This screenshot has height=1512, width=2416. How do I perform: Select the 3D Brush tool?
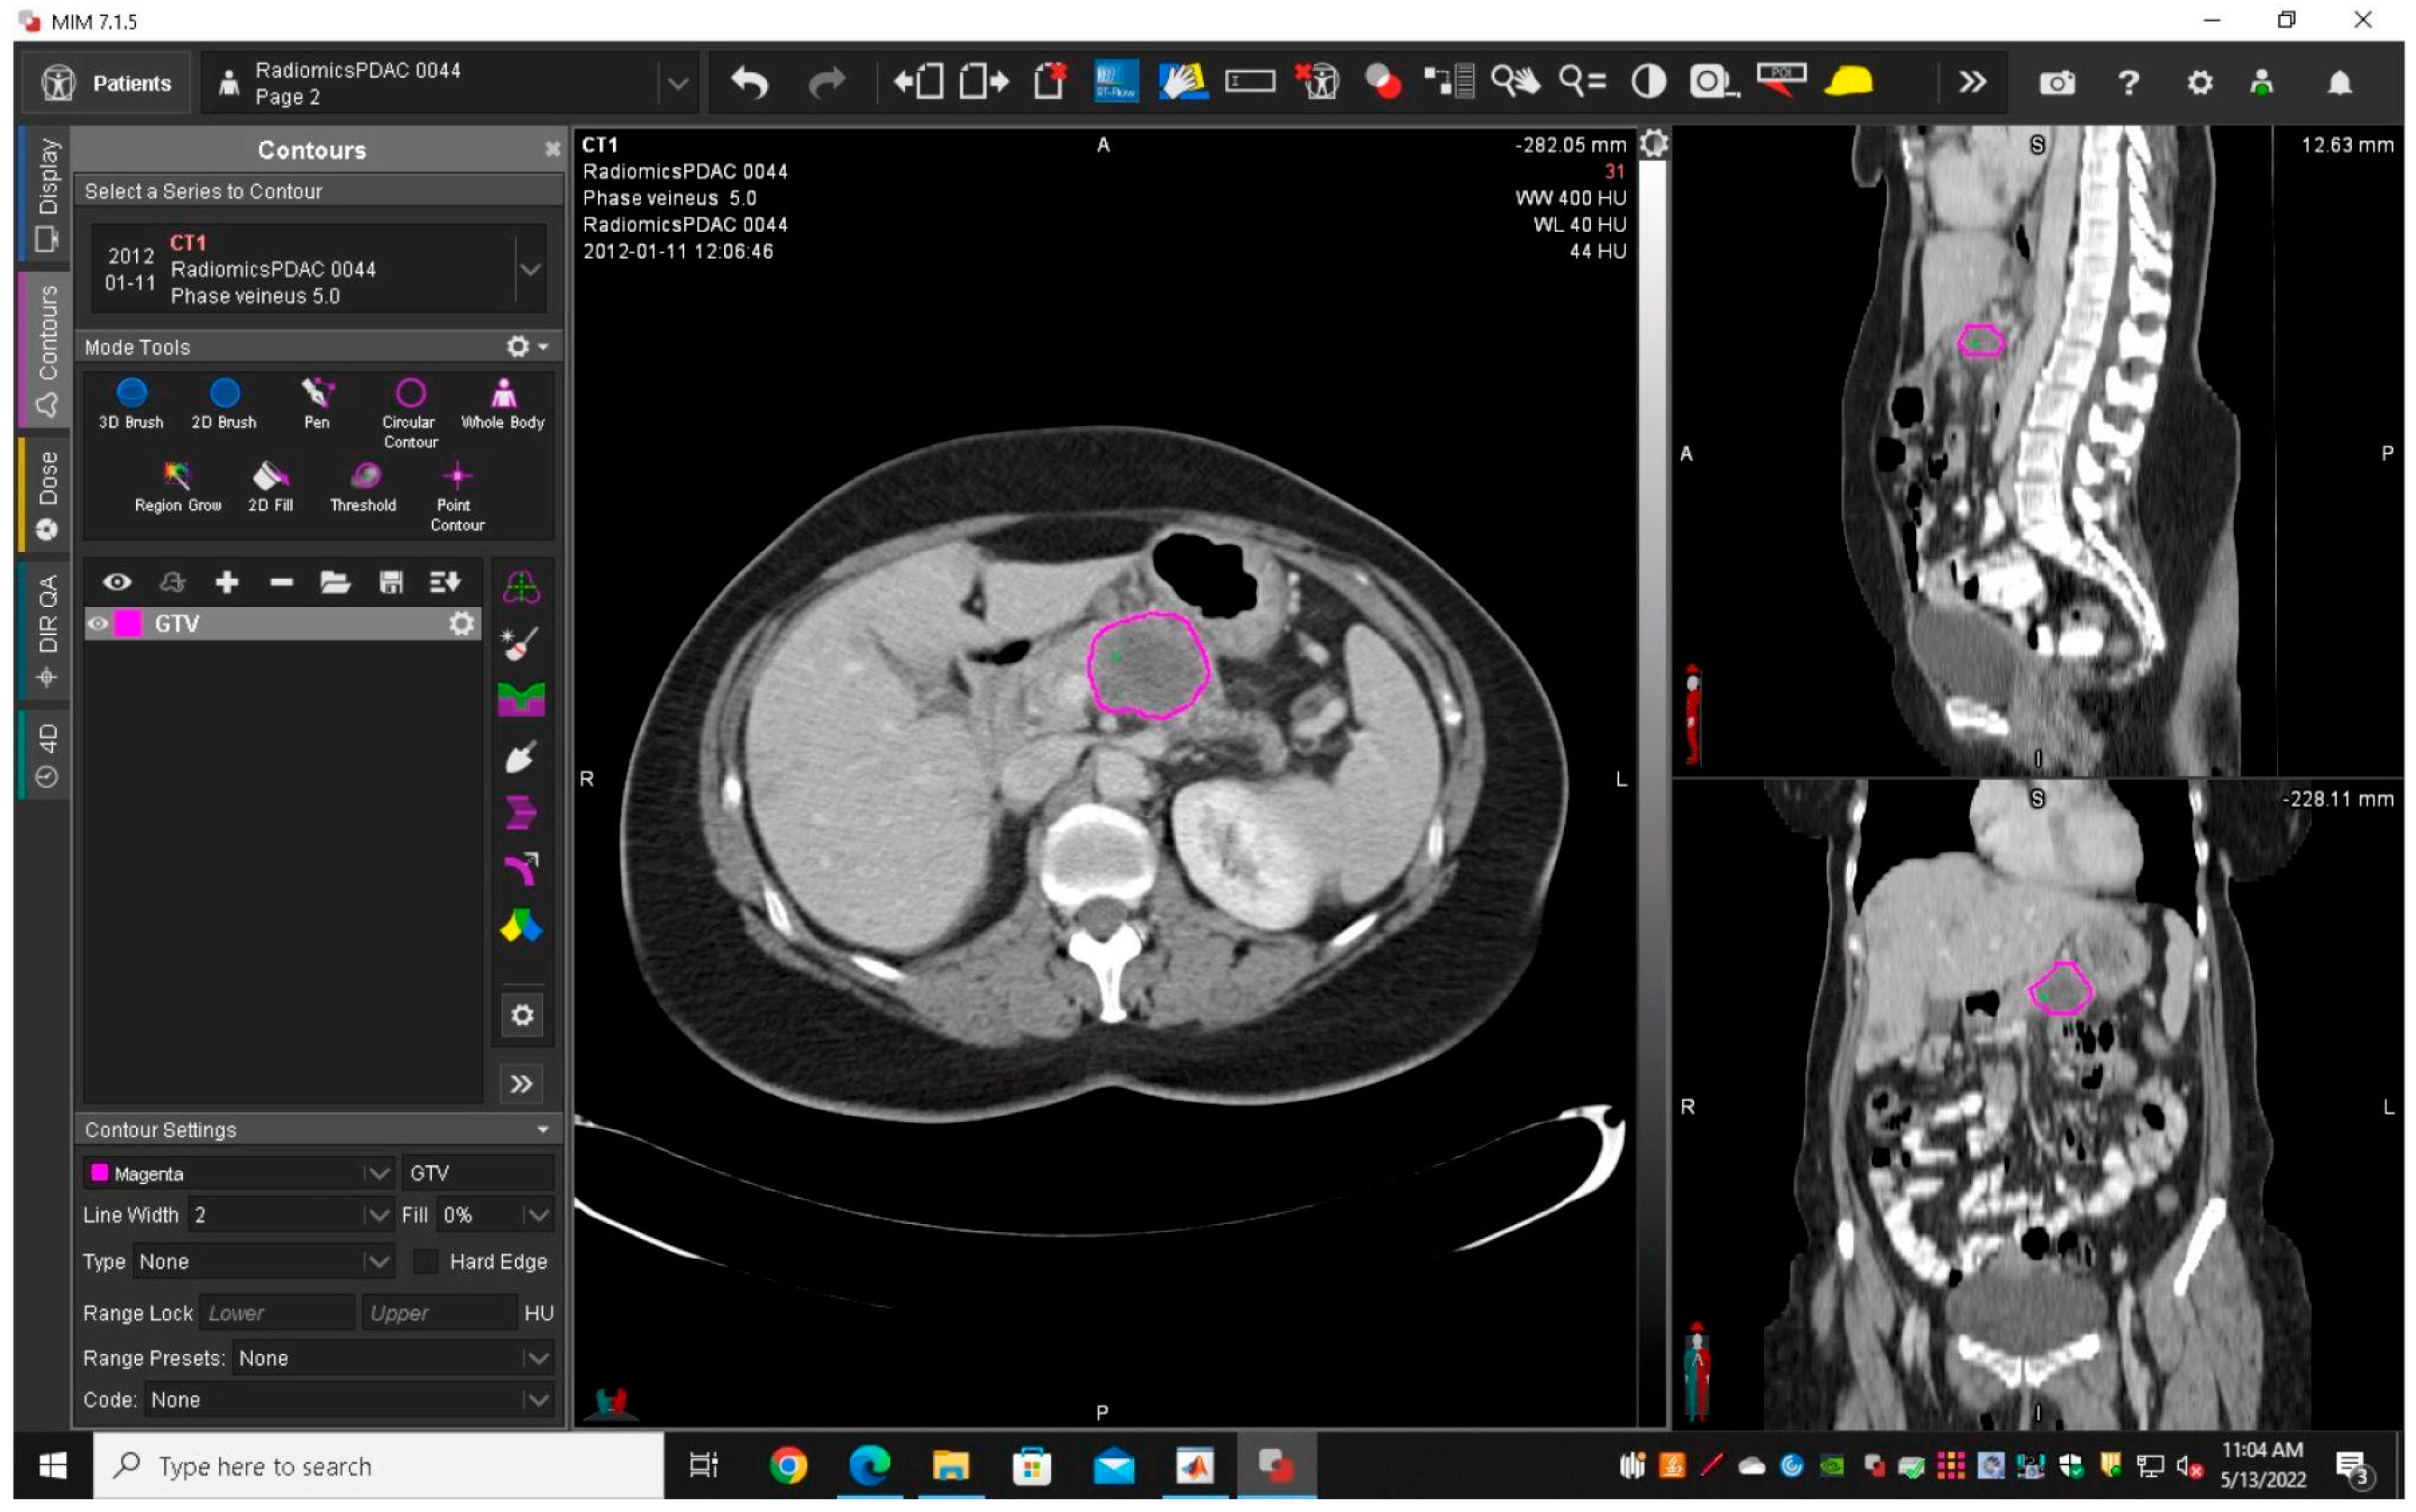pyautogui.click(x=131, y=394)
